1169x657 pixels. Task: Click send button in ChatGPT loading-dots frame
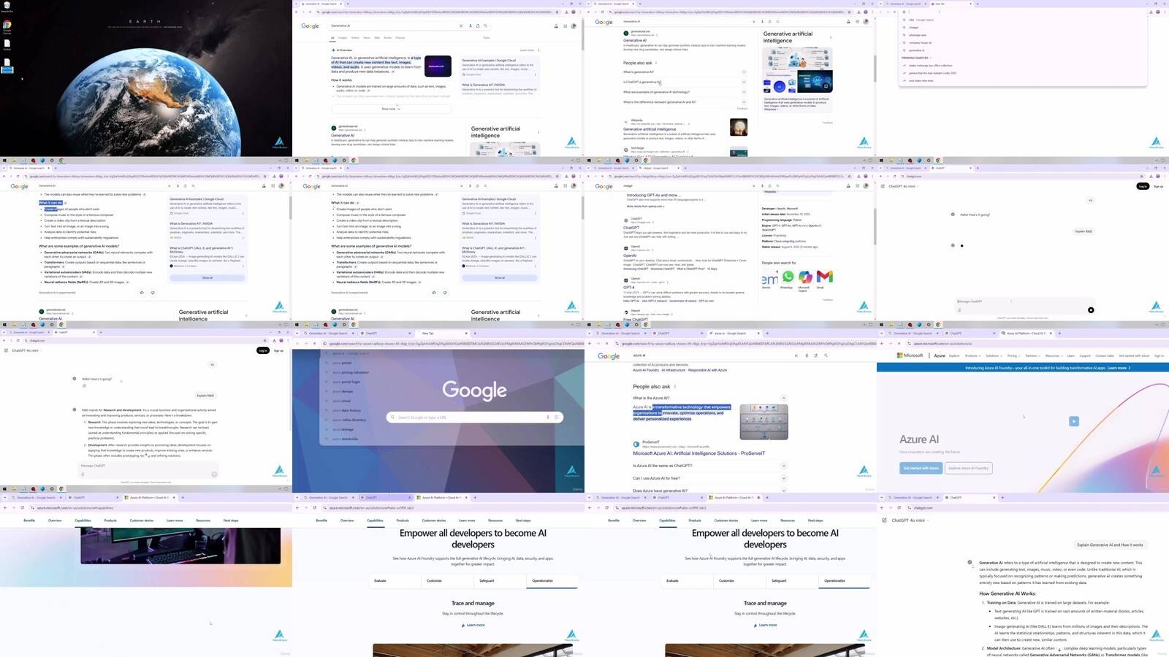[1091, 310]
